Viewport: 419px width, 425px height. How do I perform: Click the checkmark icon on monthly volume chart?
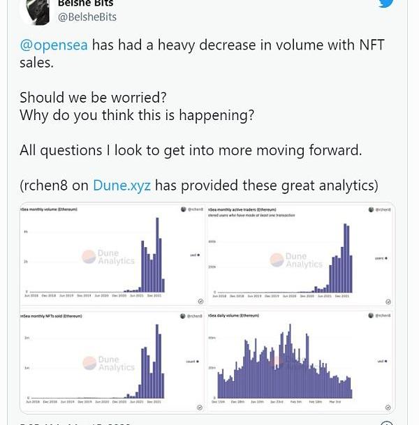pos(200,301)
